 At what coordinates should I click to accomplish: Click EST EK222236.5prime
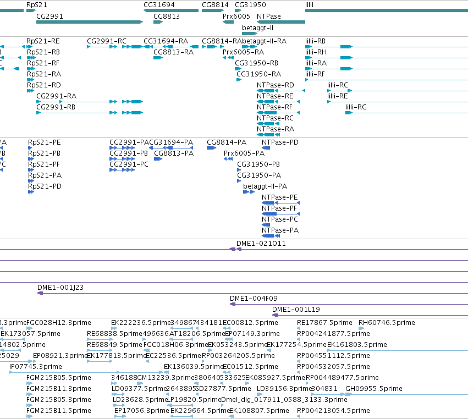click(114, 328)
